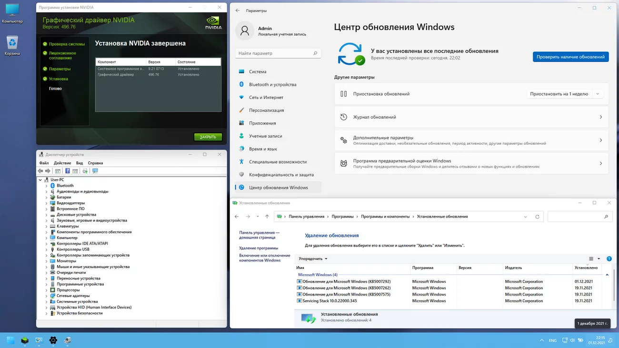This screenshot has width=619, height=348.
Task: Click the Back arrow in Device Manager toolbar
Action: click(x=40, y=171)
